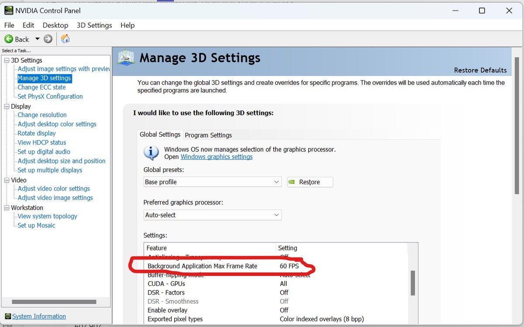The height and width of the screenshot is (327, 524).
Task: Collapse the 3D Settings tree node
Action: (x=7, y=60)
